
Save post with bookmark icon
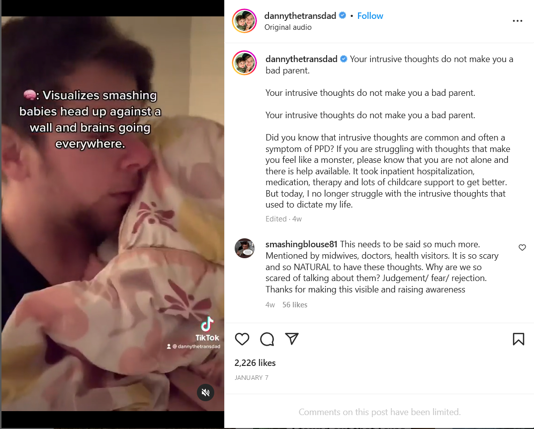pyautogui.click(x=518, y=339)
